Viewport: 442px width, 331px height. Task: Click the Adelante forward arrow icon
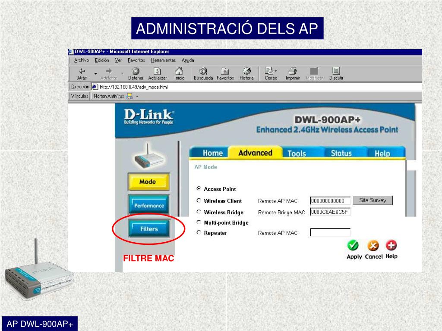pos(109,71)
